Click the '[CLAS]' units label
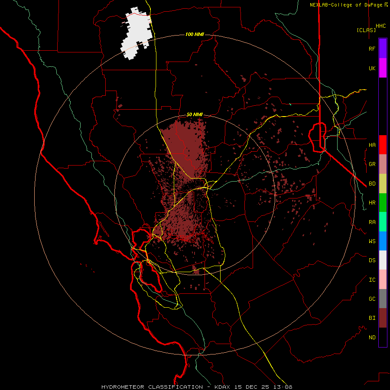 [x=366, y=30]
